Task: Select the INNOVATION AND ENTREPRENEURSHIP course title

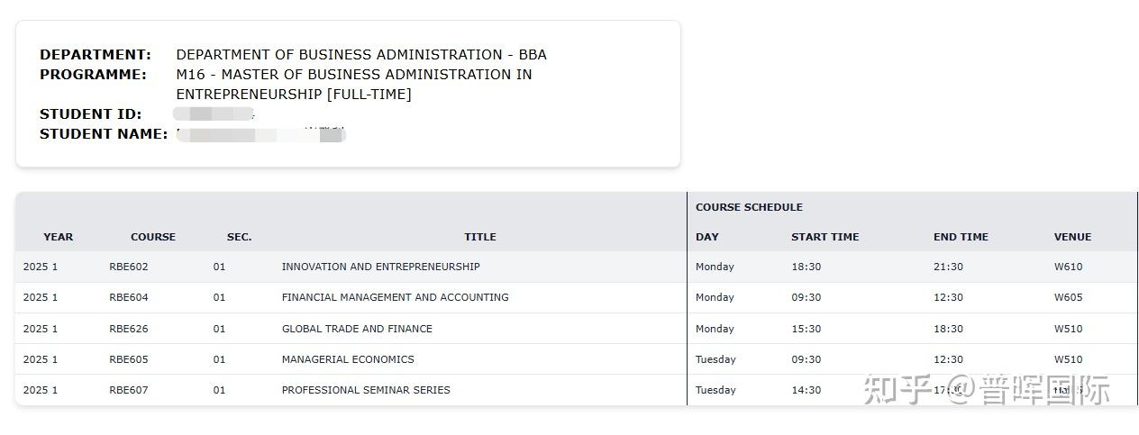Action: tap(380, 267)
